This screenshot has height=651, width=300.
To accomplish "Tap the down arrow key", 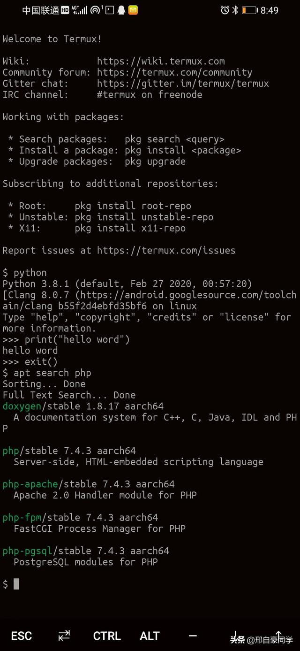I will pyautogui.click(x=236, y=636).
